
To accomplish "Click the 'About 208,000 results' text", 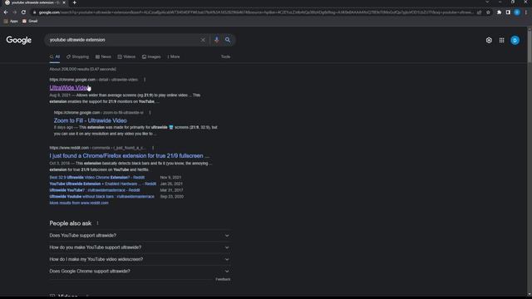I will coord(83,69).
